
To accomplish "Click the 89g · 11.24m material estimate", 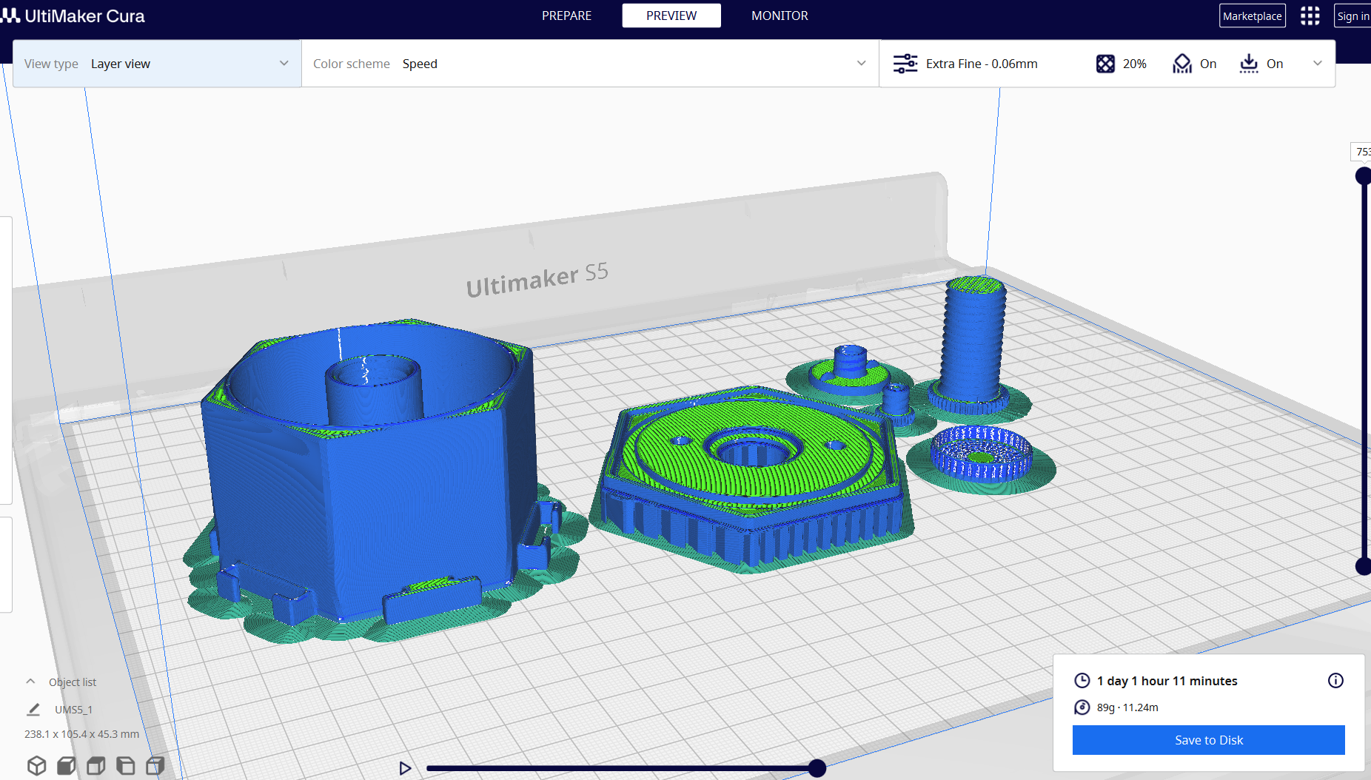I will pos(1127,707).
